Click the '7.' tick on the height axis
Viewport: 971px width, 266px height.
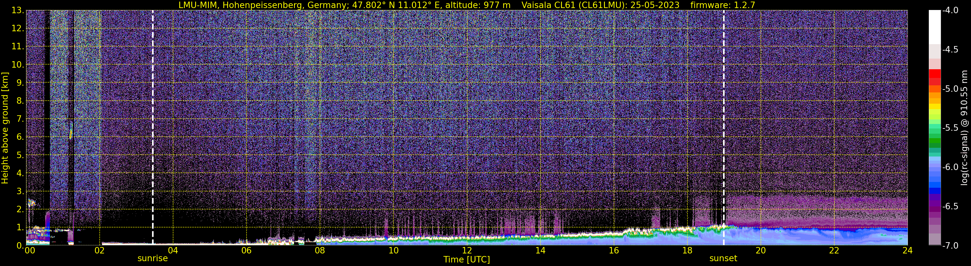[x=20, y=119]
